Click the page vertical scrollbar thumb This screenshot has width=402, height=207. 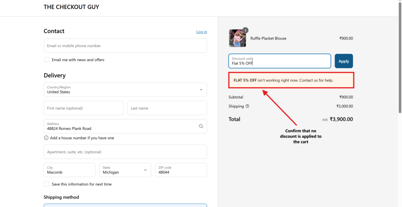coord(400,57)
